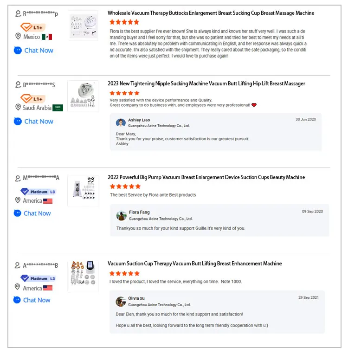Open the 2023 New Tightening Nipple Sucking Machine title
Viewport: 348px width, 354px height.
(206, 84)
